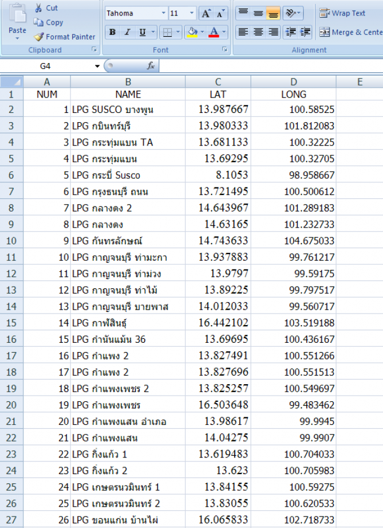
Task: Open the Tahoma font name dropdown
Action: pos(163,13)
